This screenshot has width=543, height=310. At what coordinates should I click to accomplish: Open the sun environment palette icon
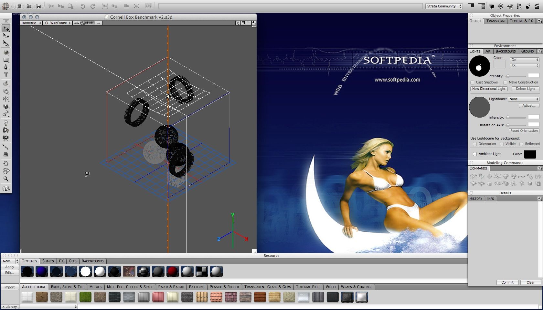pyautogui.click(x=501, y=6)
